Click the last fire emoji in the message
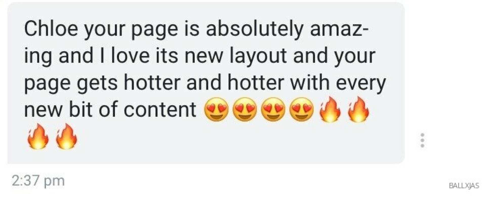 (x=66, y=136)
